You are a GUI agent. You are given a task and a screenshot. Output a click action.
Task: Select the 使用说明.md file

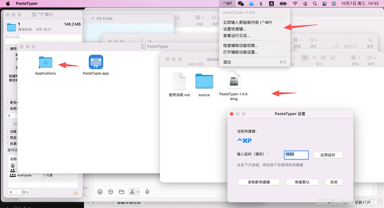pos(179,81)
